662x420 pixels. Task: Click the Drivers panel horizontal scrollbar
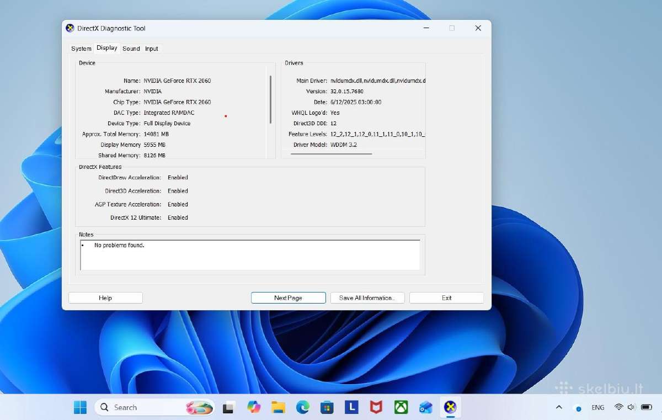331,154
